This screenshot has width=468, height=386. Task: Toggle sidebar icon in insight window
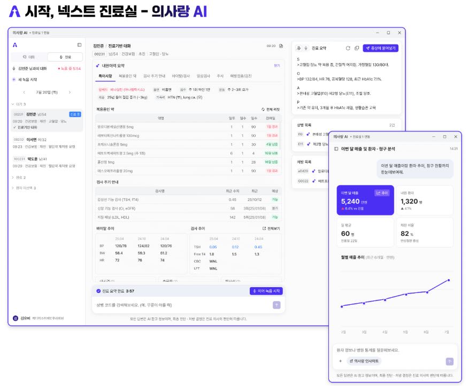pyautogui.click(x=336, y=149)
